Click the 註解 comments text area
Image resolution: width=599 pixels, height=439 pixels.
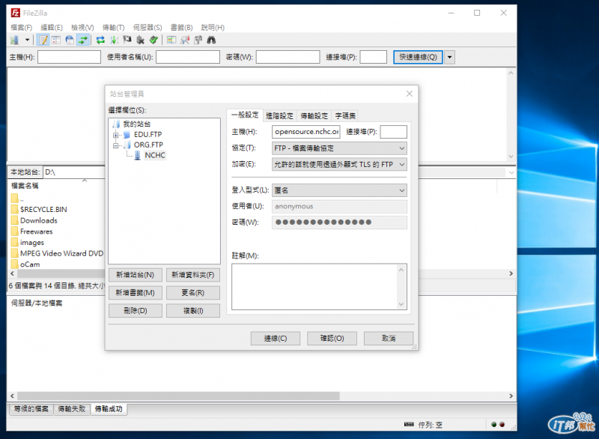319,287
